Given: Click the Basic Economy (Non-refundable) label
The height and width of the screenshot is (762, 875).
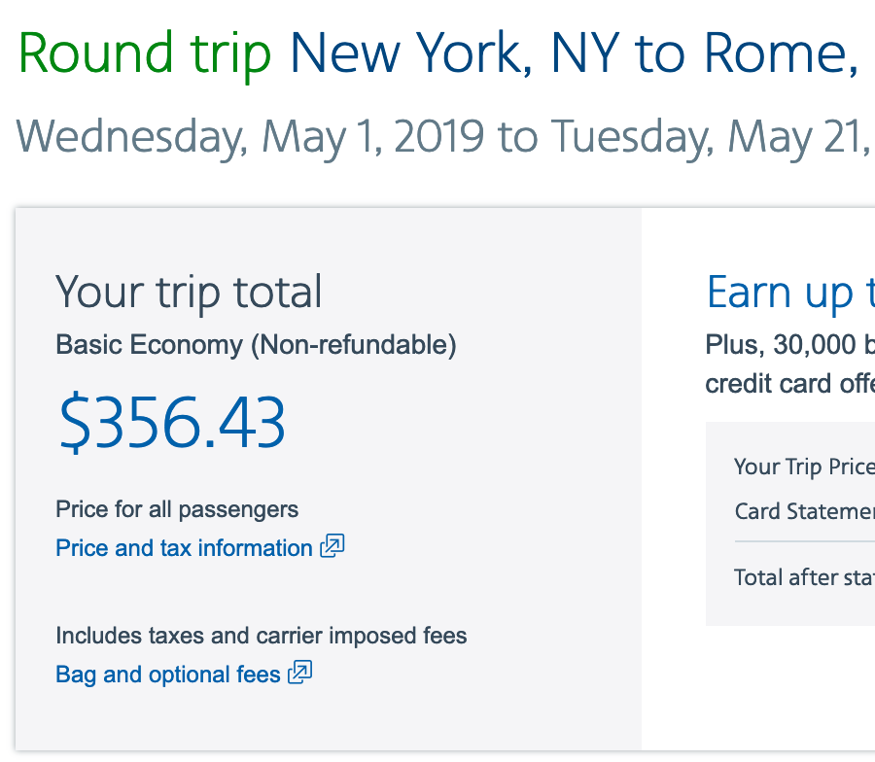Looking at the screenshot, I should point(256,345).
